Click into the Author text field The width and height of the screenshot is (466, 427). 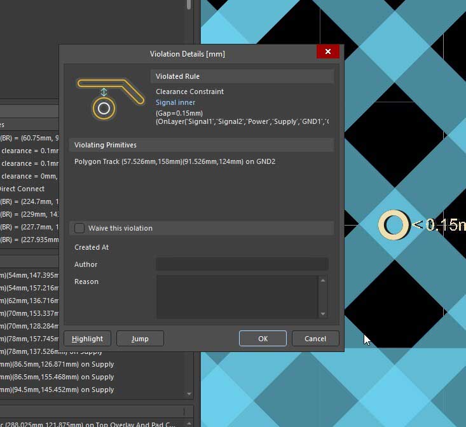(x=242, y=264)
